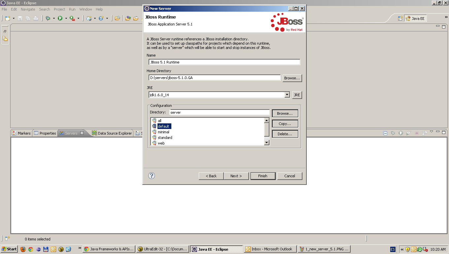Open the Run history dropdown arrow
Viewport: 449px width, 254px height.
[66, 19]
